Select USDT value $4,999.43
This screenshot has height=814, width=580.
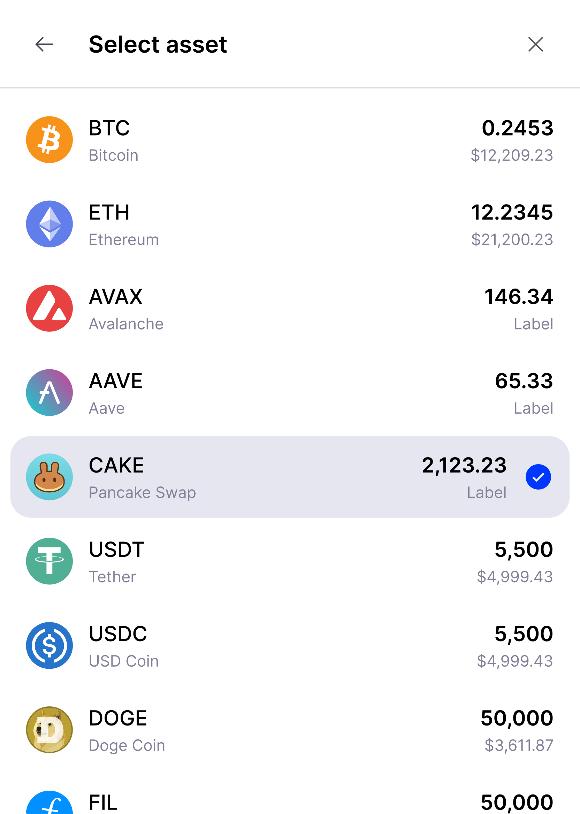tap(514, 577)
